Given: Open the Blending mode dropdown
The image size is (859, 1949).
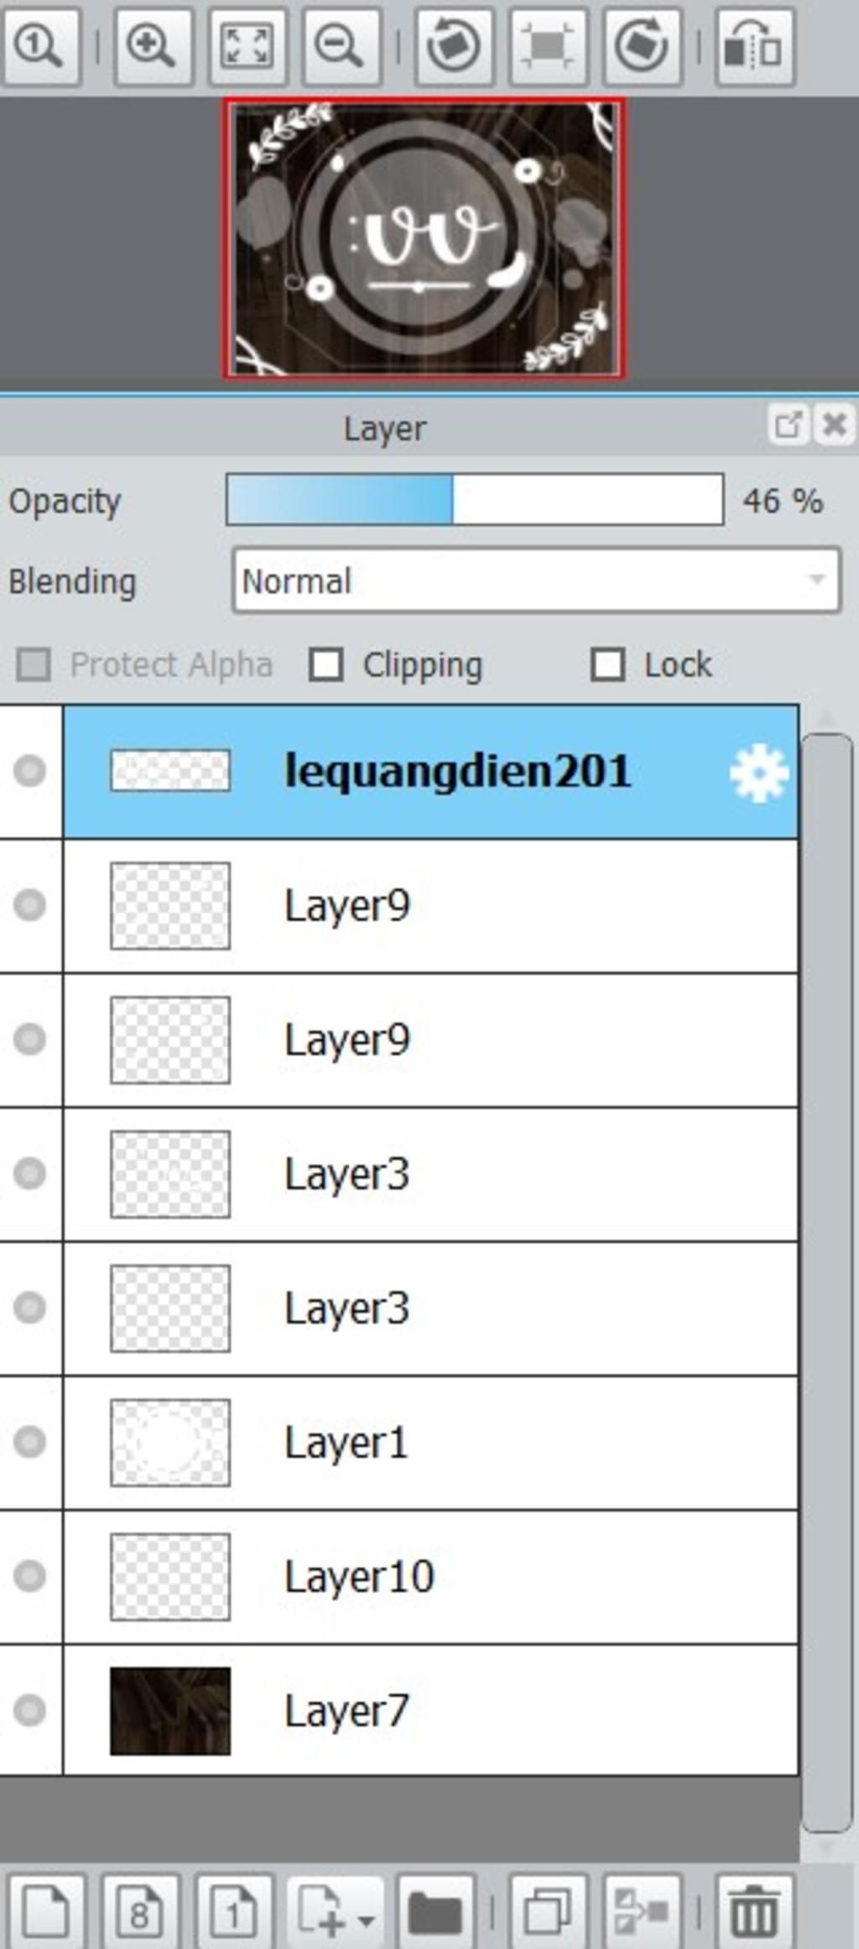Looking at the screenshot, I should 536,581.
